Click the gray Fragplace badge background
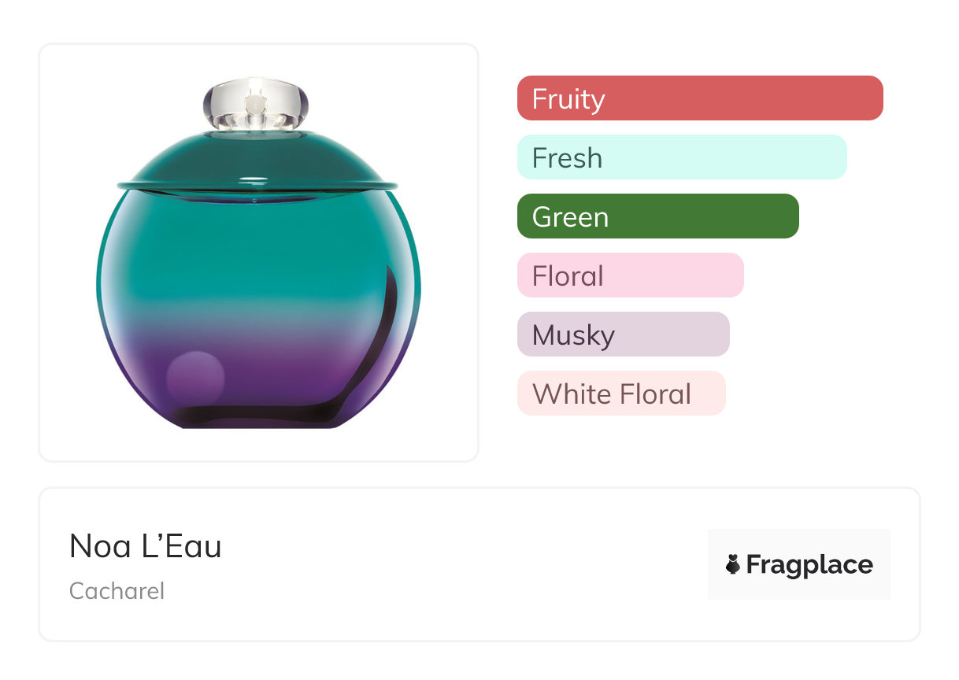 point(799,541)
